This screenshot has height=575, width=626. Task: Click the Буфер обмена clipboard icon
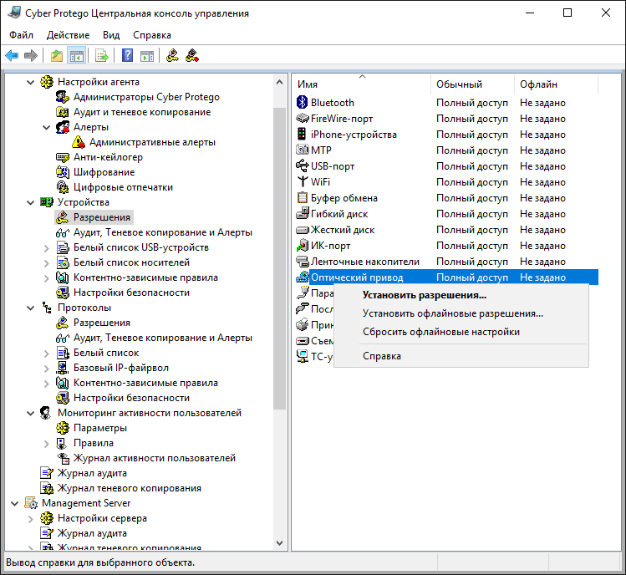point(303,198)
